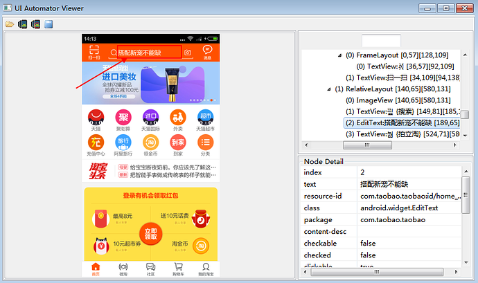Tap the 社区 community icon in bottom navigation

(150, 267)
